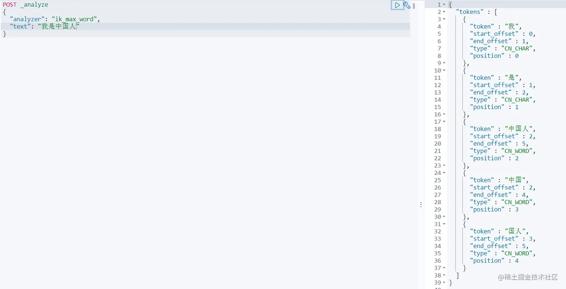
Task: Collapse fold arrow on response line 1
Action: [444, 4]
